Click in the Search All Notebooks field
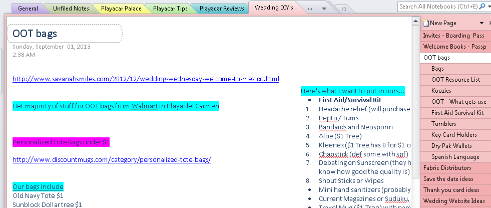The width and height of the screenshot is (491, 208). coord(438,7)
